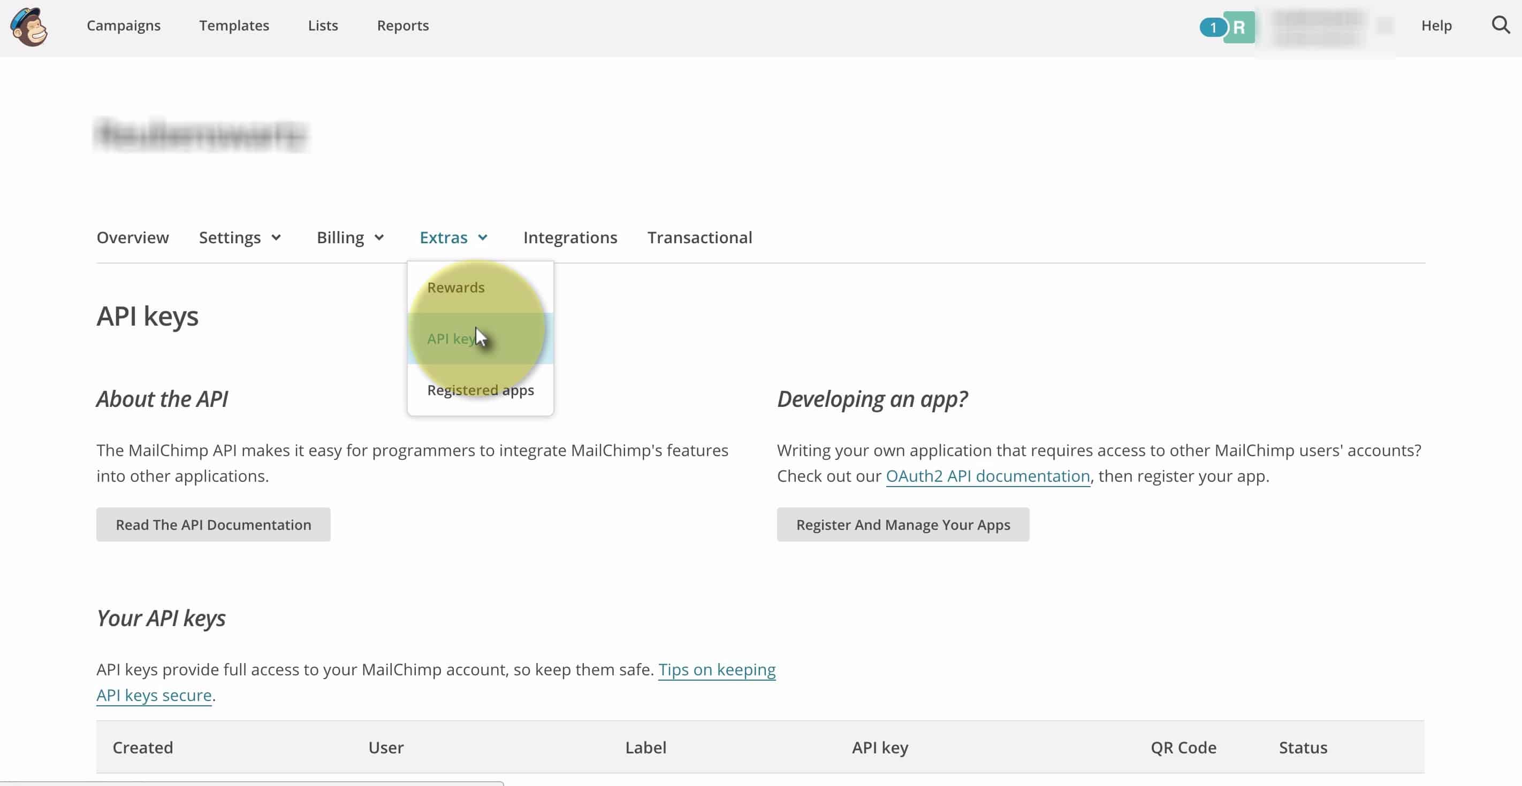The height and width of the screenshot is (786, 1522).
Task: Click the User column header
Action: coord(386,748)
